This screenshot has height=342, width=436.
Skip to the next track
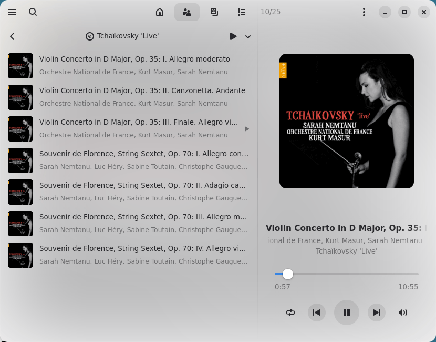pos(377,313)
